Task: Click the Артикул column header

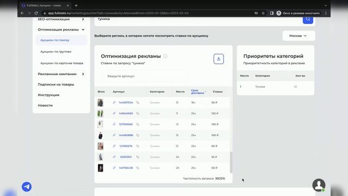Action: pos(119,91)
